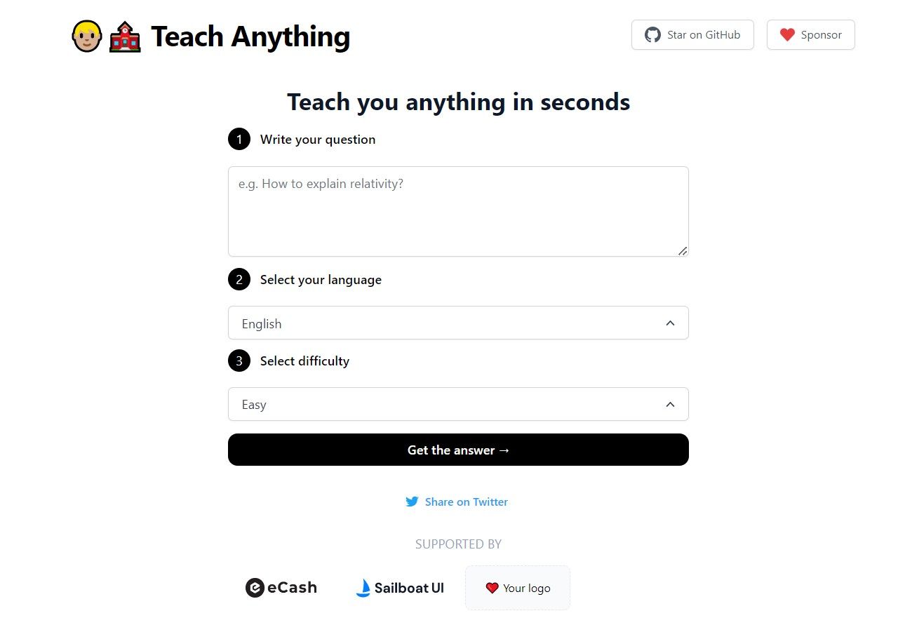
Task: Click the step 3 numbered circle badge
Action: point(239,361)
